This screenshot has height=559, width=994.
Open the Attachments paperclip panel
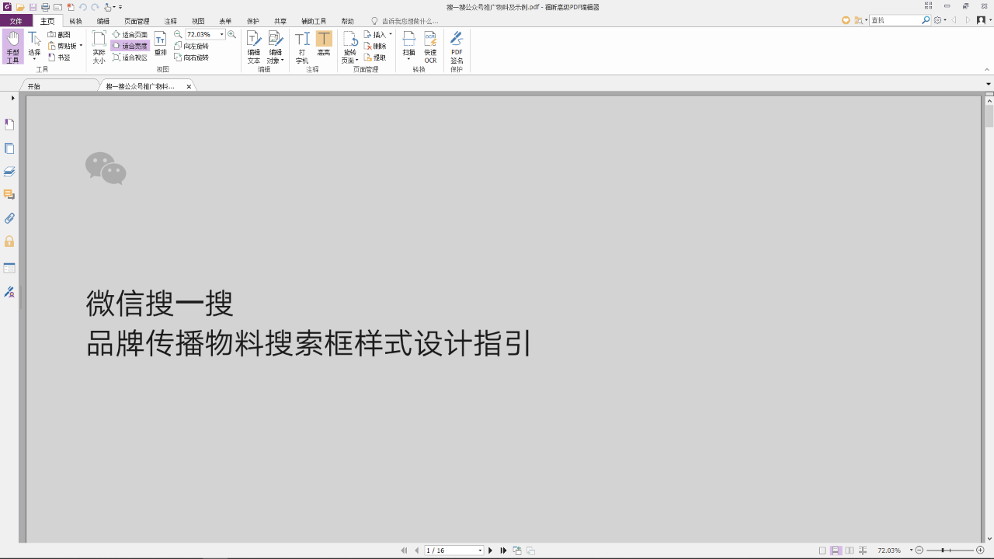coord(9,218)
